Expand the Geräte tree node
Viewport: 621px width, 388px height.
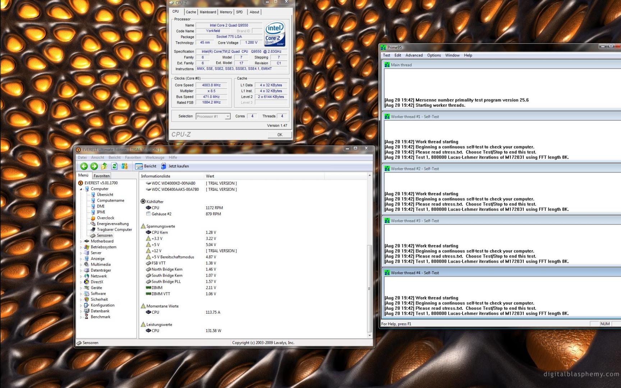click(x=81, y=288)
